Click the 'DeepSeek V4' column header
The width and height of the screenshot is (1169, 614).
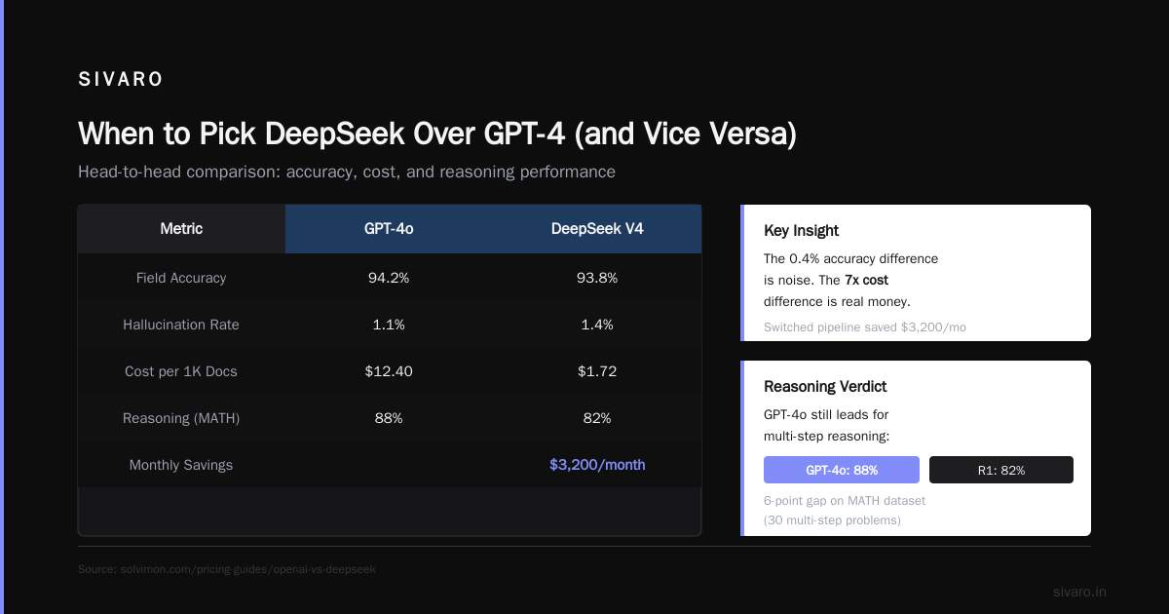point(597,229)
